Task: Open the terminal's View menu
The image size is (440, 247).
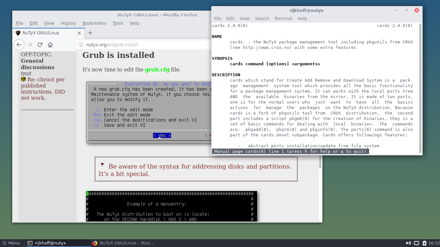Action: [x=244, y=18]
